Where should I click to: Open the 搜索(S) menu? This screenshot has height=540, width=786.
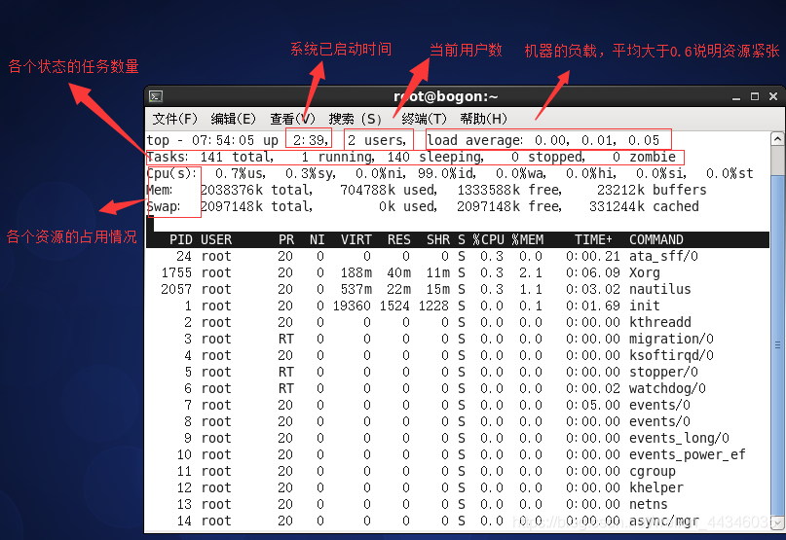pos(355,119)
